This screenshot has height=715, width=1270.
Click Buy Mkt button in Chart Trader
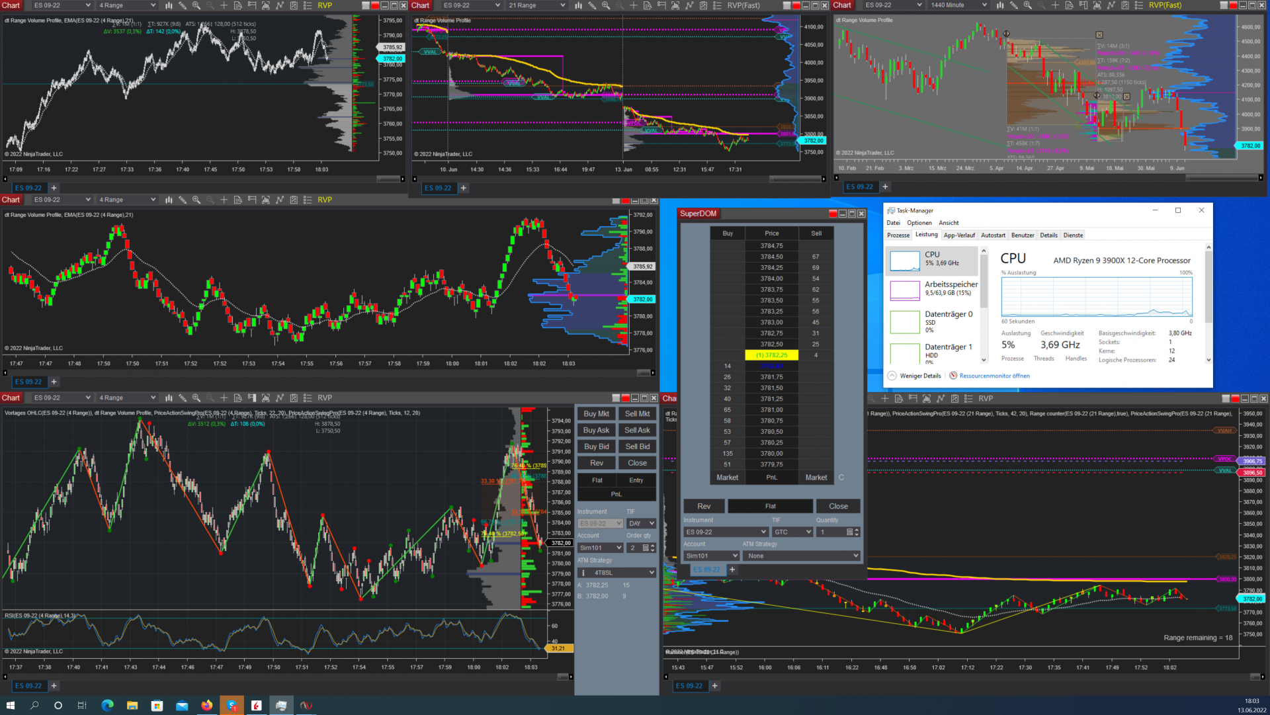(596, 413)
